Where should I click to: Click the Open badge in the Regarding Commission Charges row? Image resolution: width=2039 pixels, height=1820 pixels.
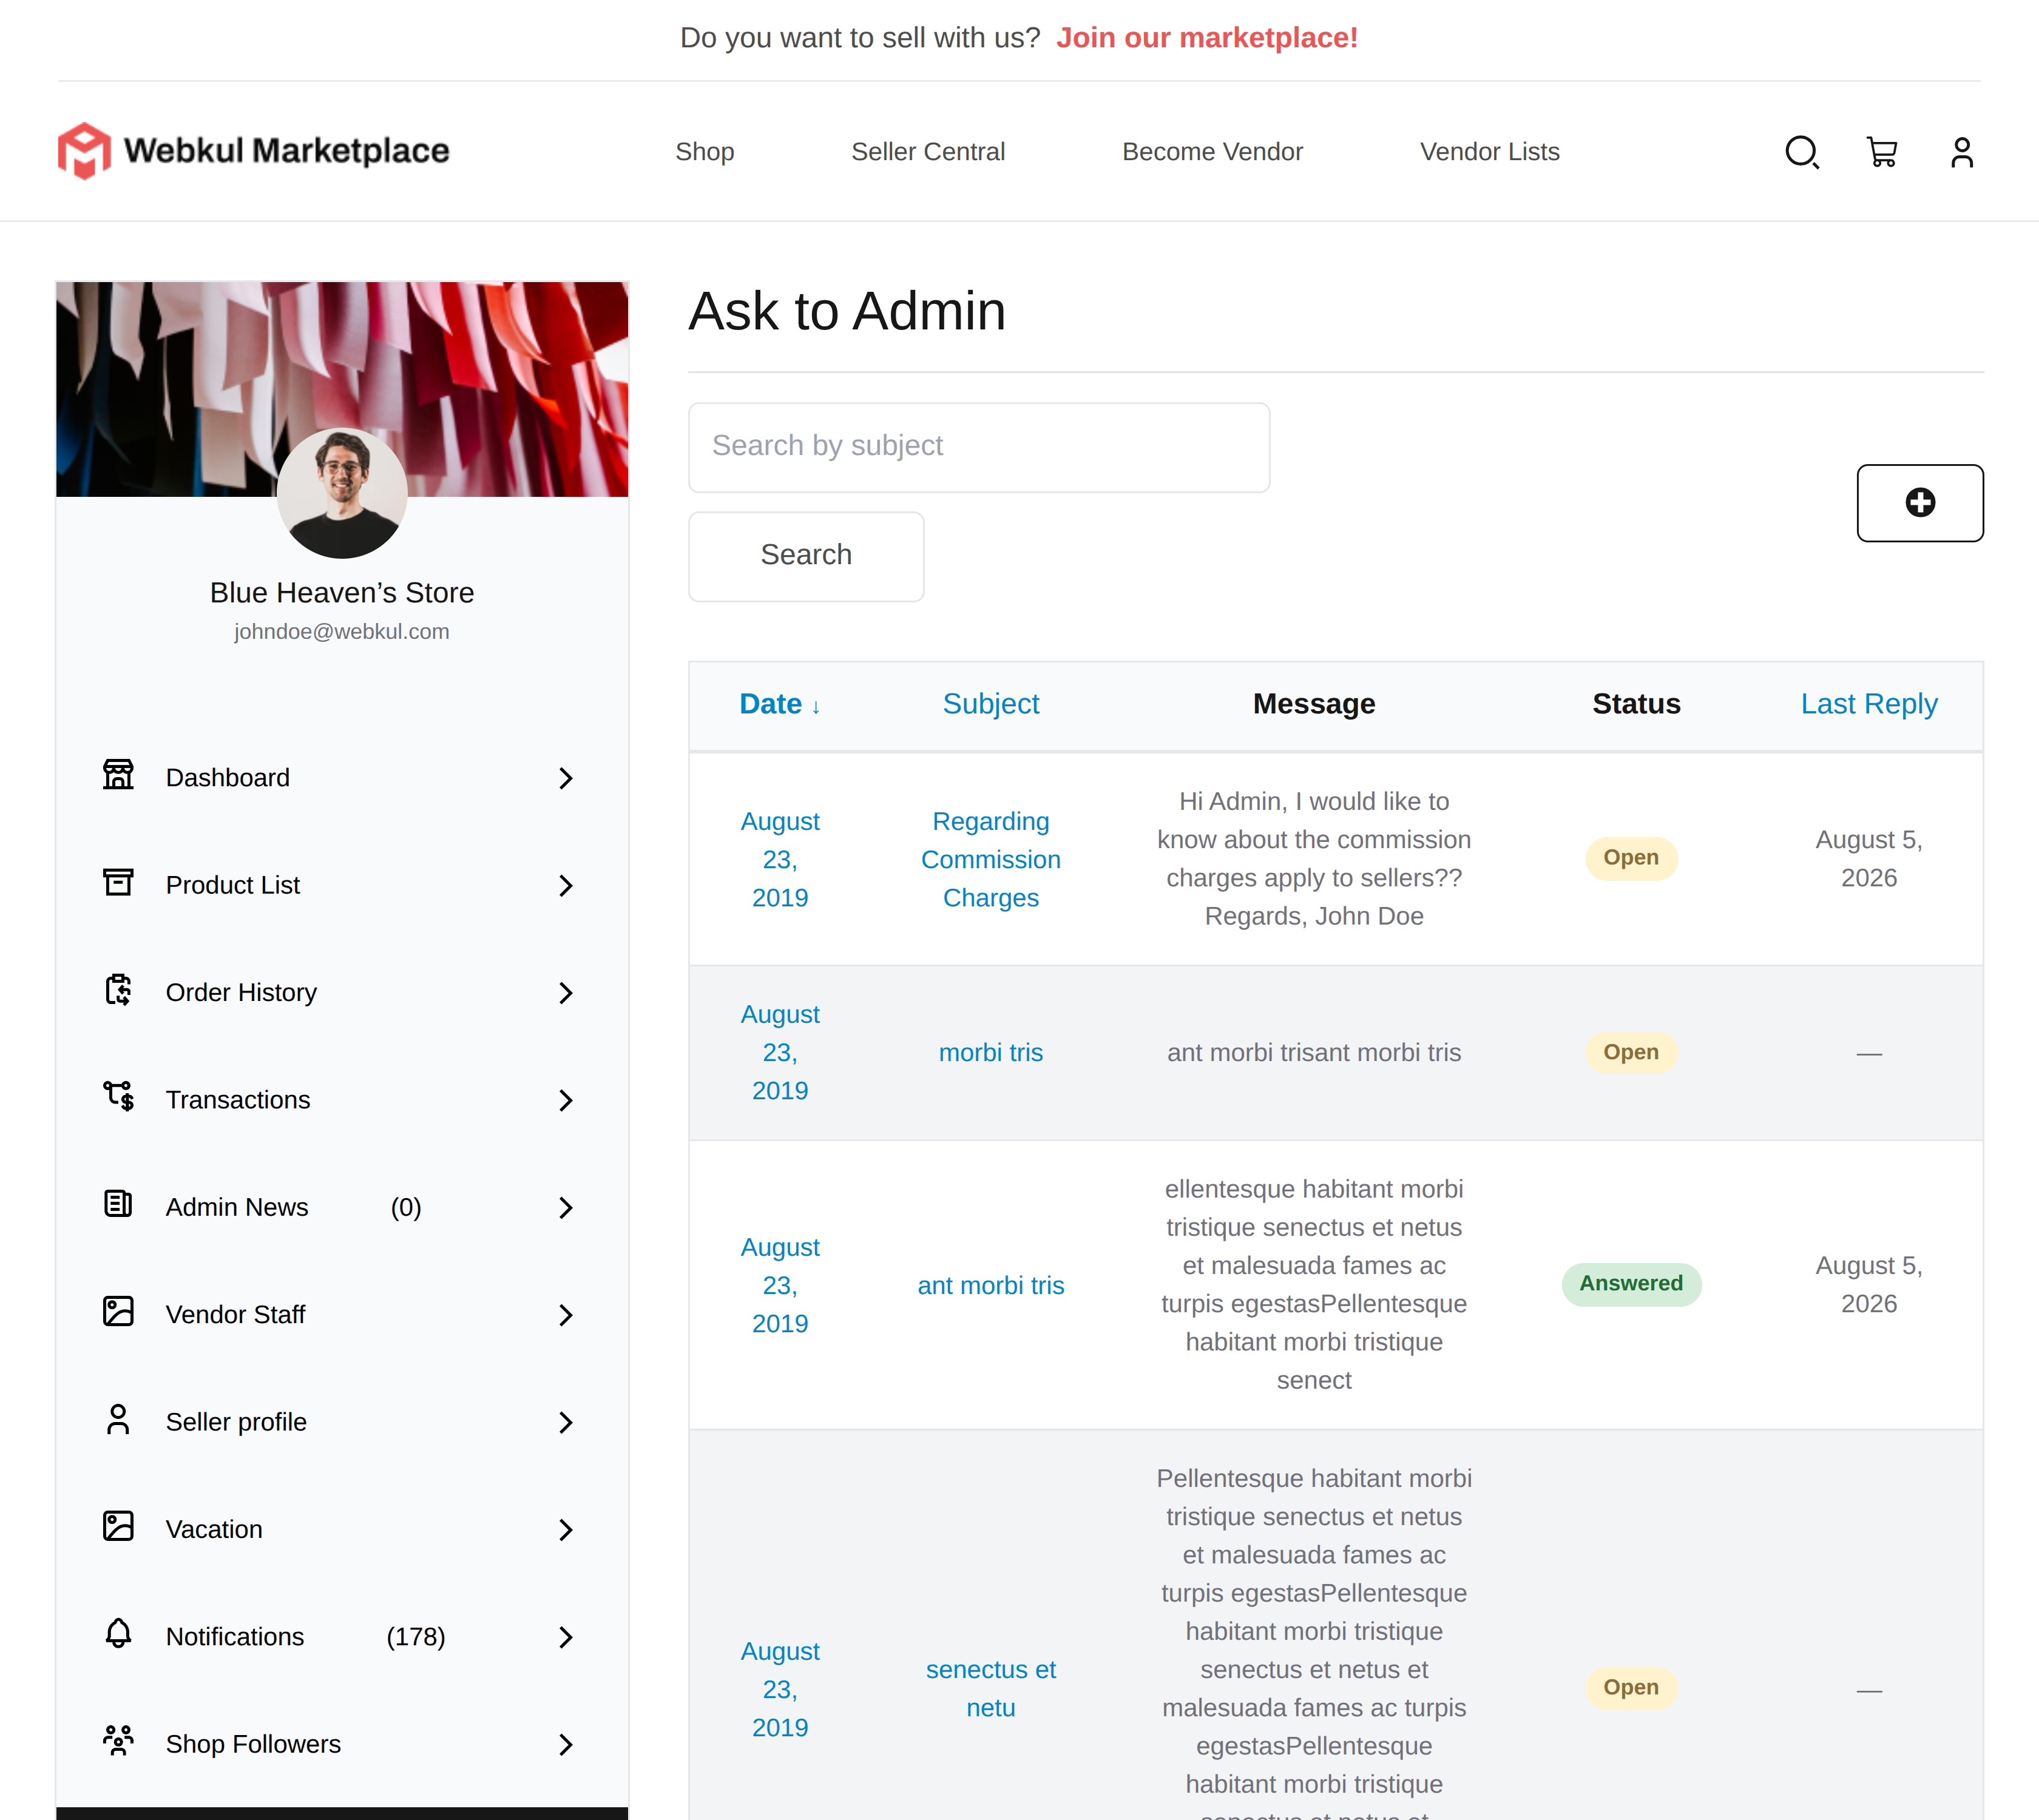click(x=1631, y=858)
